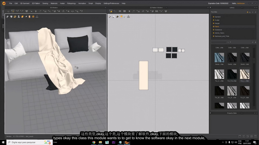Click the running avatar icon in 3D toolbar
259x145 pixels.
[82, 11]
